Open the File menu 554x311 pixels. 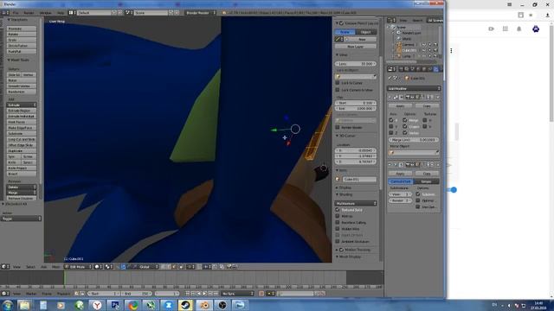[x=16, y=13]
